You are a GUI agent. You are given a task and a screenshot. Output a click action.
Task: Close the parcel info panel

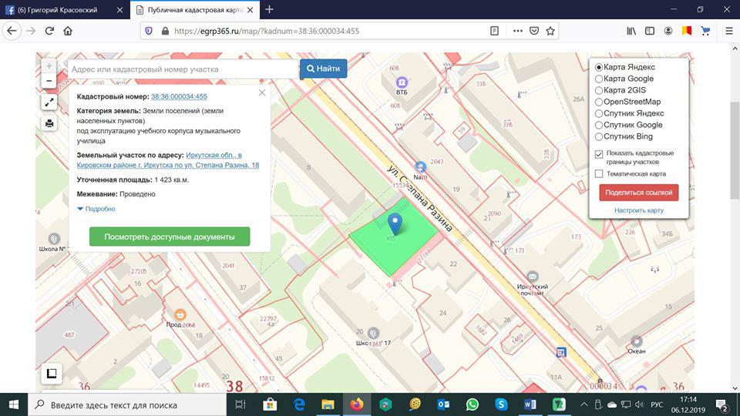coord(262,93)
